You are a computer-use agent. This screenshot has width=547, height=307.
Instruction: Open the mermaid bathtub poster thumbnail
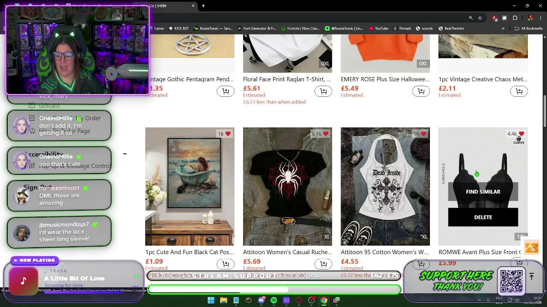[x=190, y=186]
